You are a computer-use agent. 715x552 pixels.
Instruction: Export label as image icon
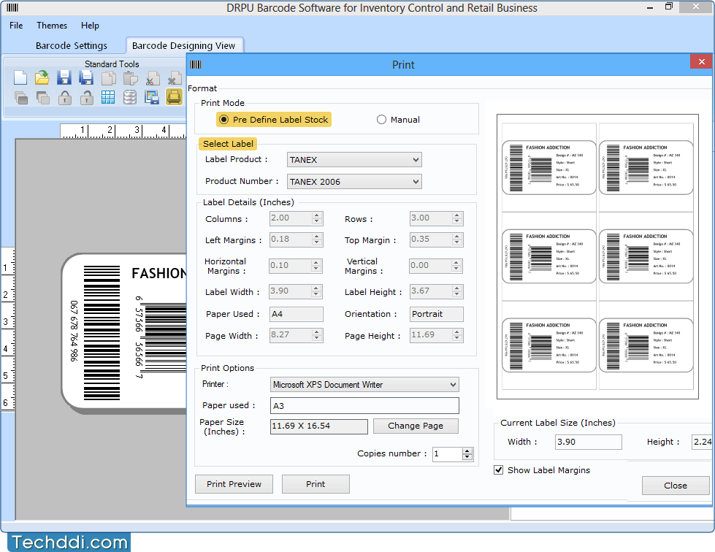[152, 97]
